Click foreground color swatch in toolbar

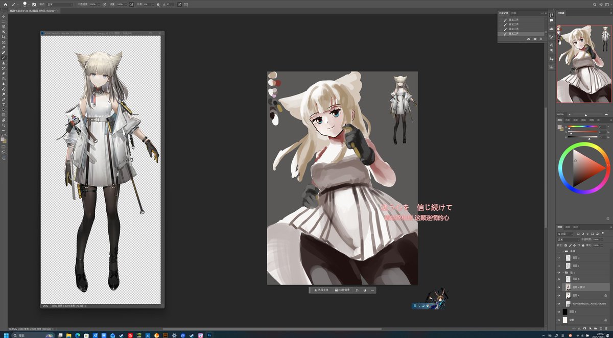(3, 139)
